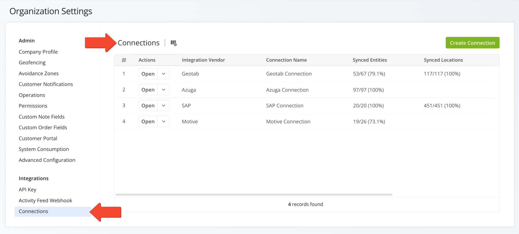Image resolution: width=519 pixels, height=234 pixels.
Task: Select Avoidance Zones in sidebar
Action: coord(39,73)
